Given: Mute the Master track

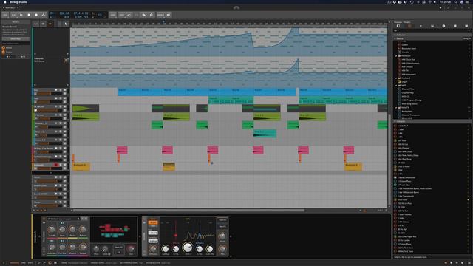Looking at the screenshot, I should pos(64,202).
